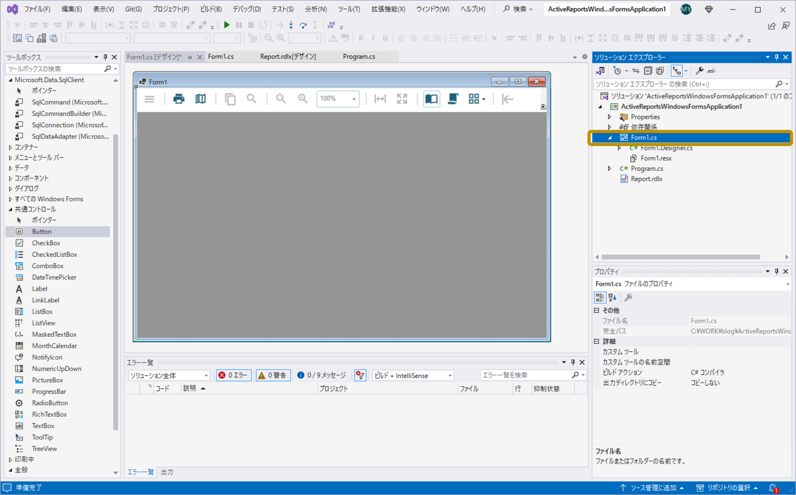Click the viewer sidebar hamburger icon
This screenshot has height=495, width=796.
149,99
